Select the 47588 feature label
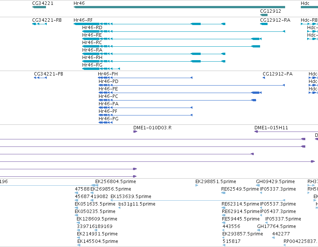Image resolution: width=318 pixels, height=247 pixels. point(82,189)
